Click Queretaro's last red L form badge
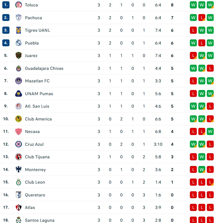215x223 pixels. tap(210, 195)
